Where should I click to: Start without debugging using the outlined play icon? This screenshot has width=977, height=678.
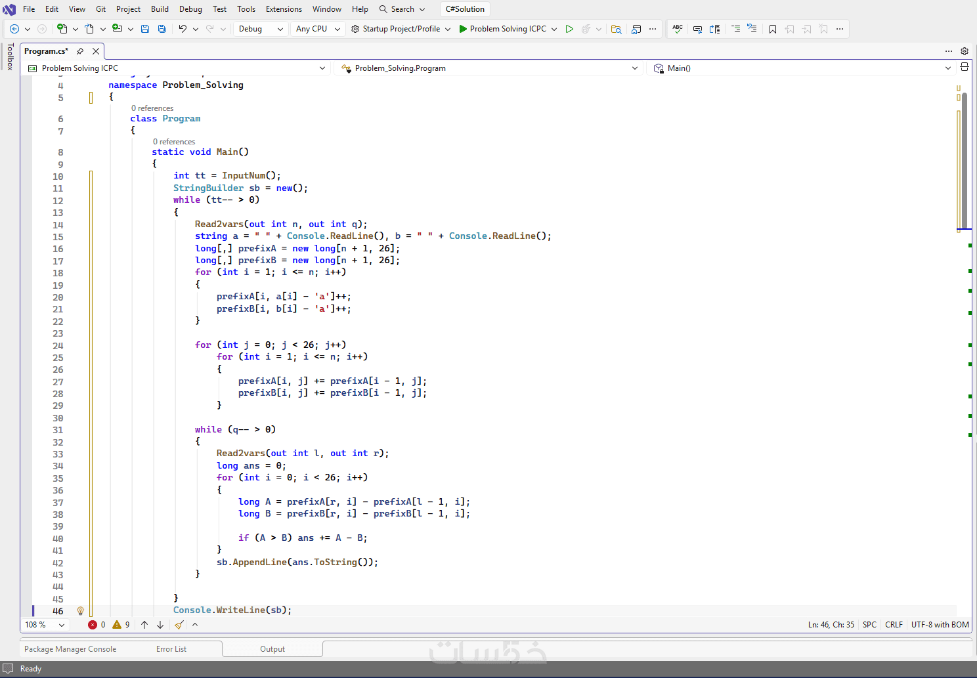click(x=569, y=29)
